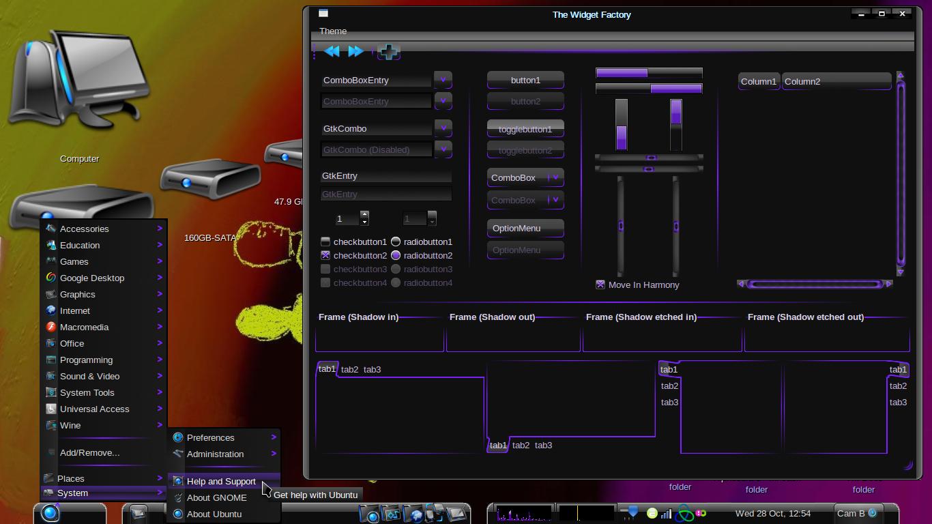Click Add/Remove... in the menu
This screenshot has width=932, height=524.
104,452
